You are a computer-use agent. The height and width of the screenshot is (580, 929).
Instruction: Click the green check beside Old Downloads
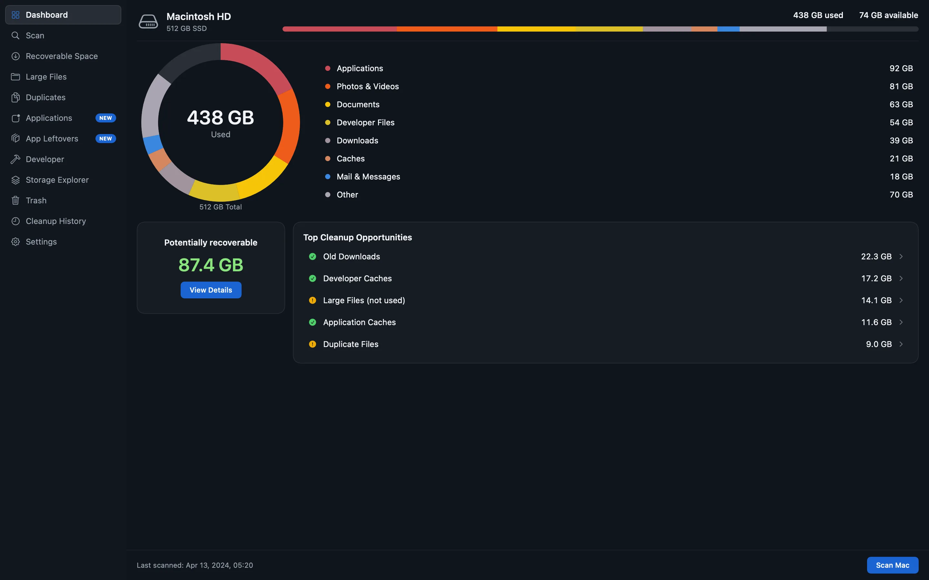[313, 256]
